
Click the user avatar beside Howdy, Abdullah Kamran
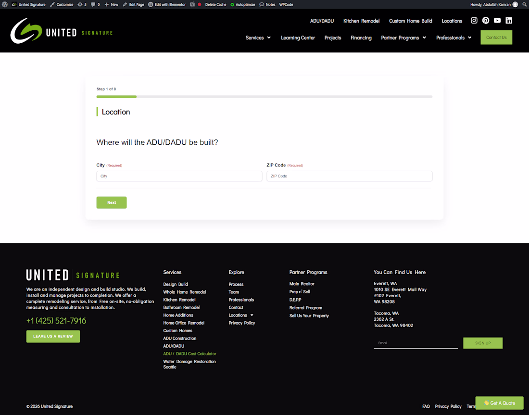[515, 4]
